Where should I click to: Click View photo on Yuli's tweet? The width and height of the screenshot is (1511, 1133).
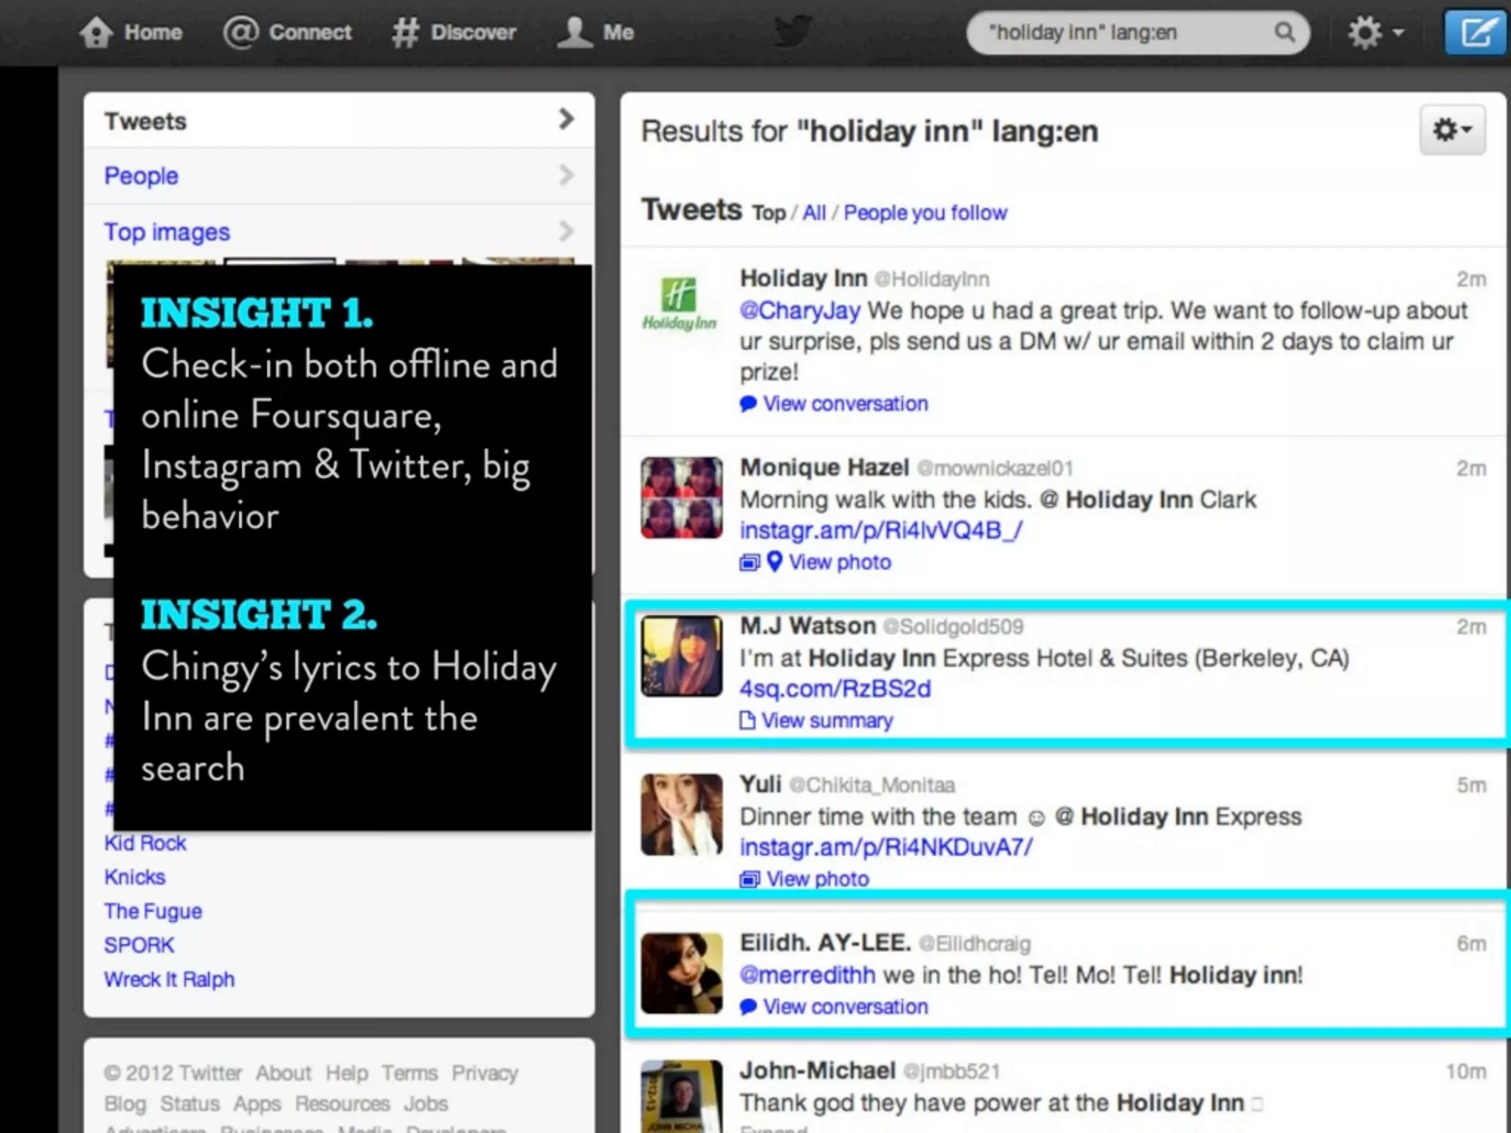tap(817, 879)
